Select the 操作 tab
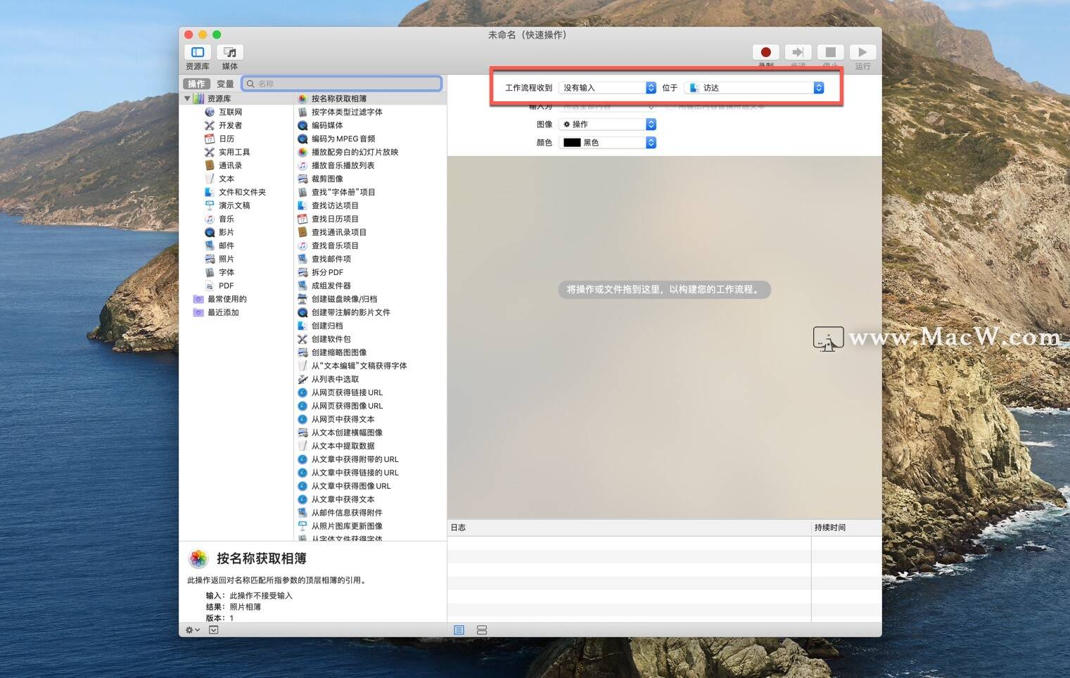 click(196, 84)
